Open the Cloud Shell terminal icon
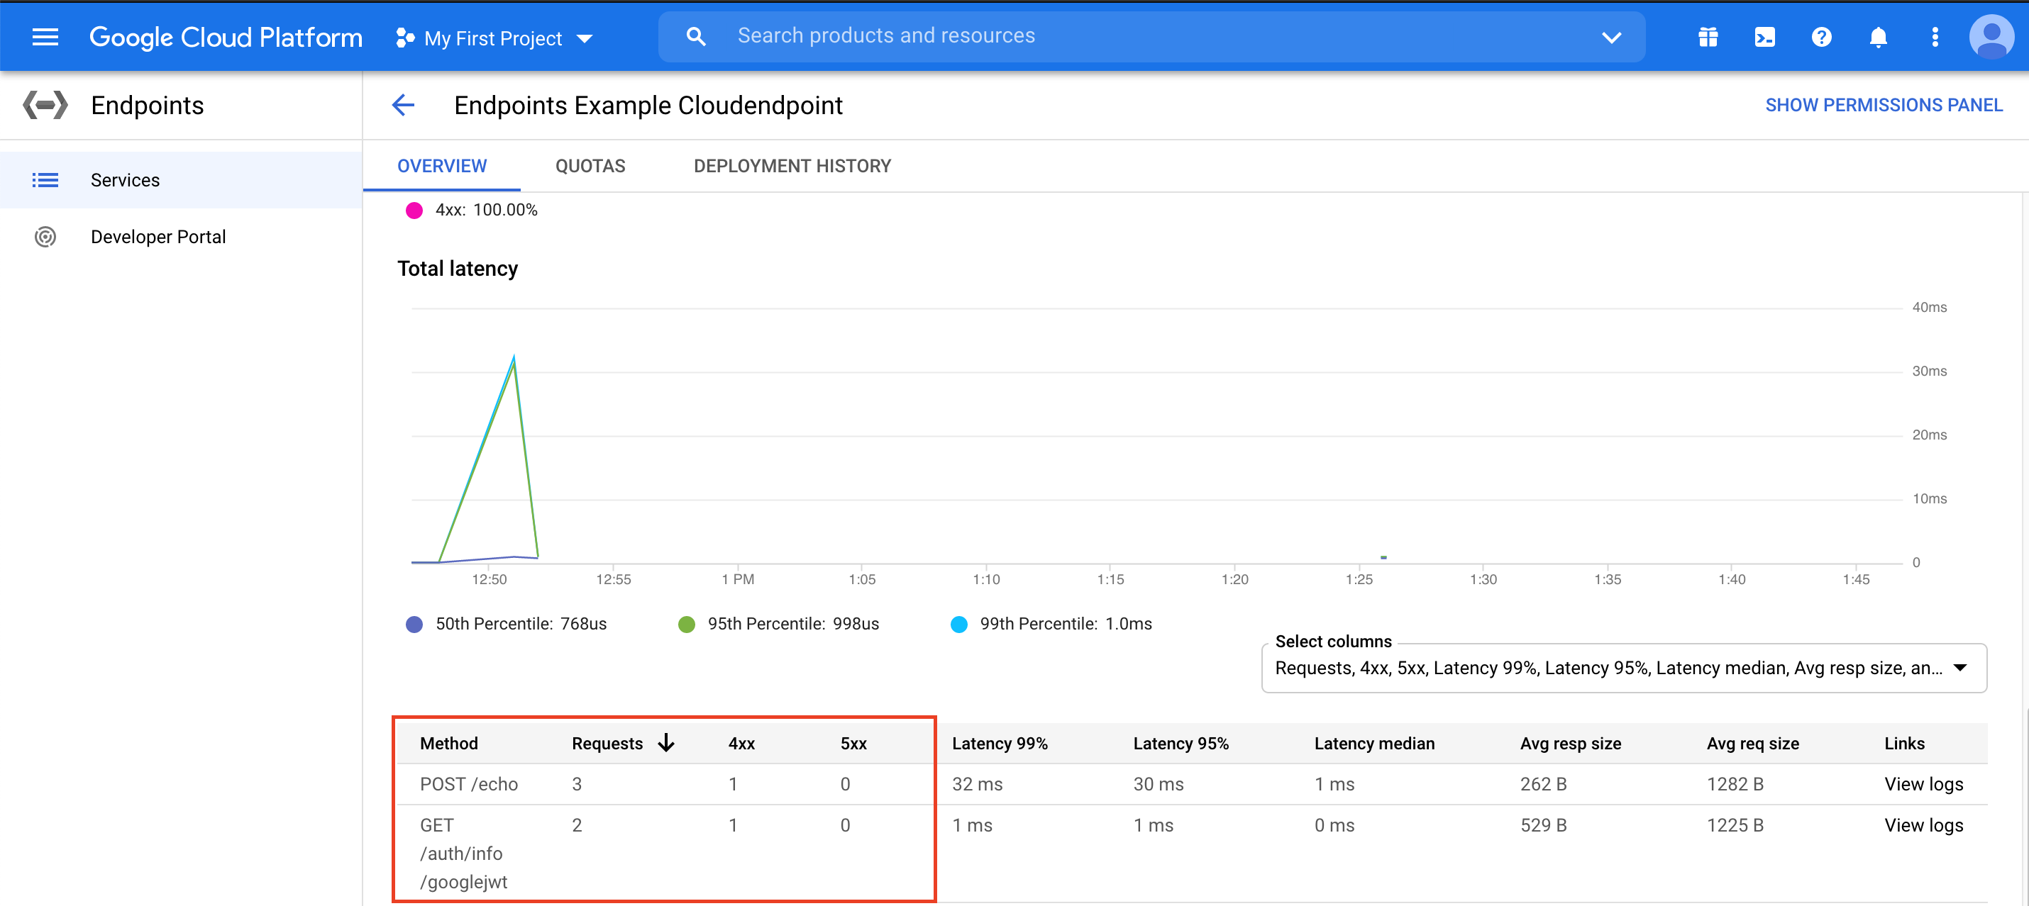This screenshot has width=2029, height=906. pyautogui.click(x=1764, y=36)
